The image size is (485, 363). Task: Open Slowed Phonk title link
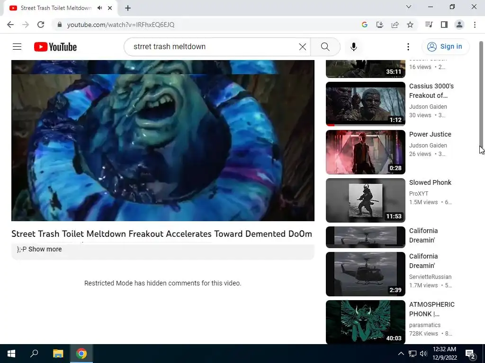430,182
